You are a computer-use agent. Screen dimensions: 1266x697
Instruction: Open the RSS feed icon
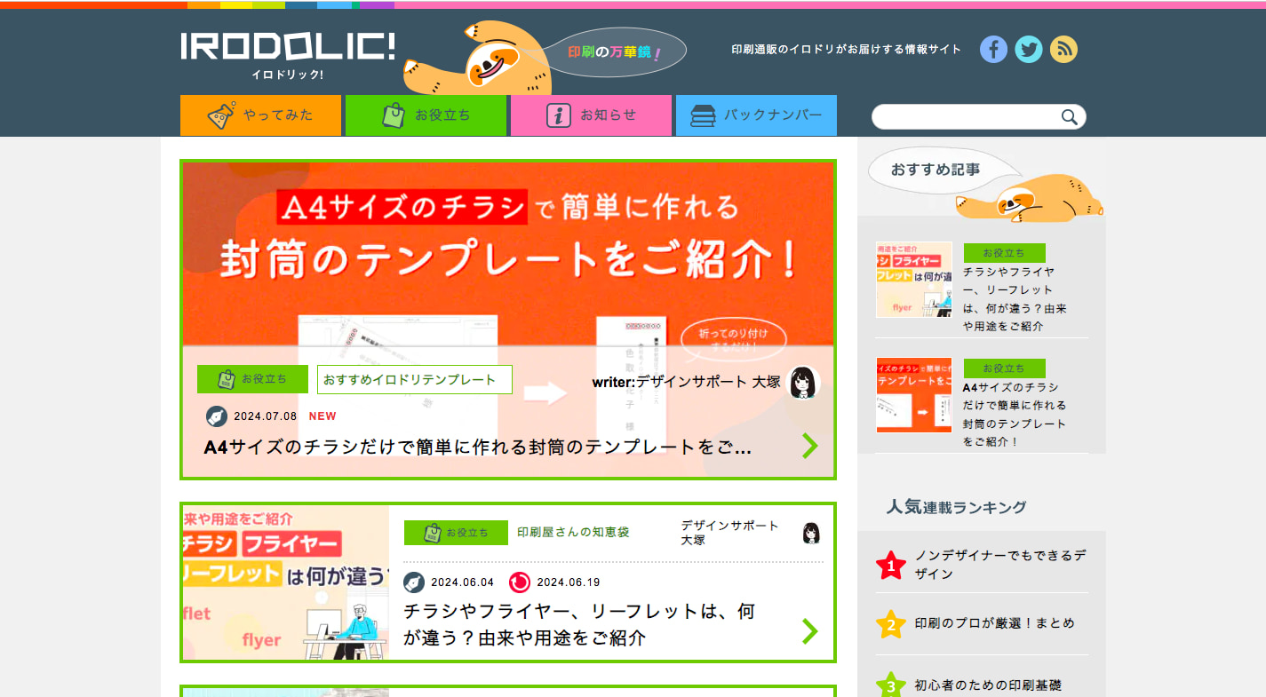[1063, 49]
